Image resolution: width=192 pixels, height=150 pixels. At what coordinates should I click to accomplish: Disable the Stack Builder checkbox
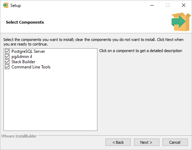tap(7, 62)
